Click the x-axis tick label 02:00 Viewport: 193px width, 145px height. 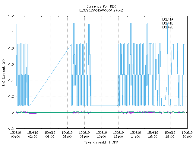(33, 137)
